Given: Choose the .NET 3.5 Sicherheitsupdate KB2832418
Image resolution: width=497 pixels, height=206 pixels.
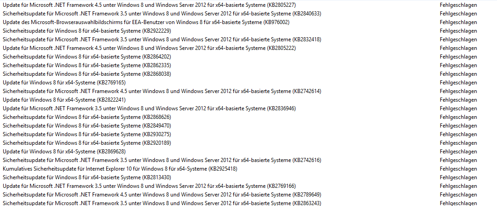Looking at the screenshot, I should [x=162, y=39].
